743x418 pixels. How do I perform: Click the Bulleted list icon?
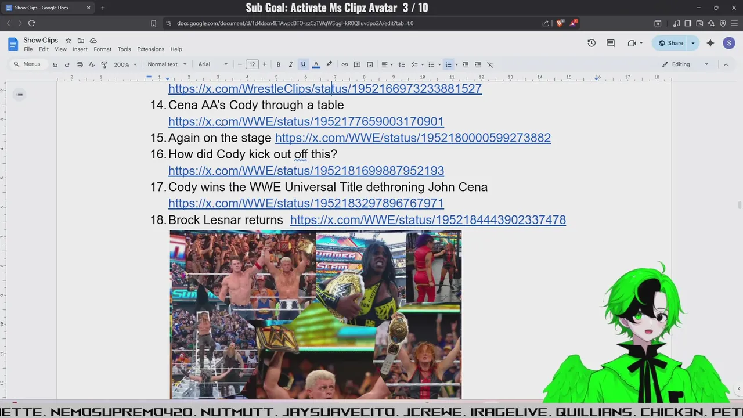click(431, 64)
